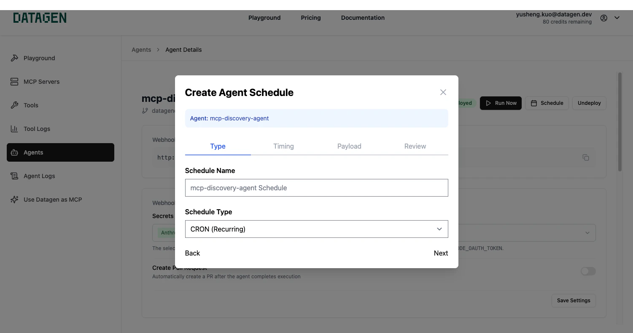Select the Playground item in the sidebar

tap(39, 58)
